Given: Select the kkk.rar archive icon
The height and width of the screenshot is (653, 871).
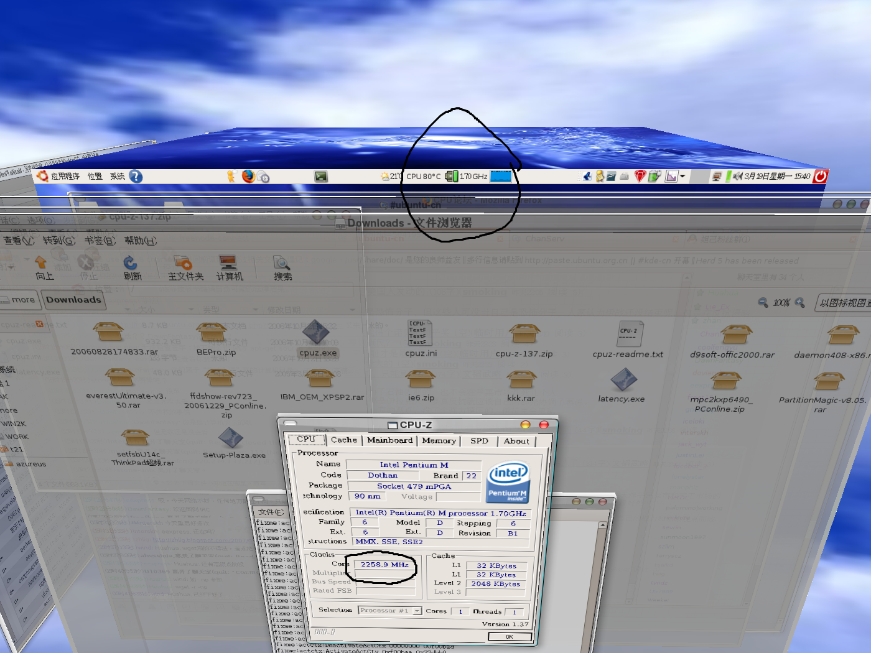Looking at the screenshot, I should pos(521,380).
